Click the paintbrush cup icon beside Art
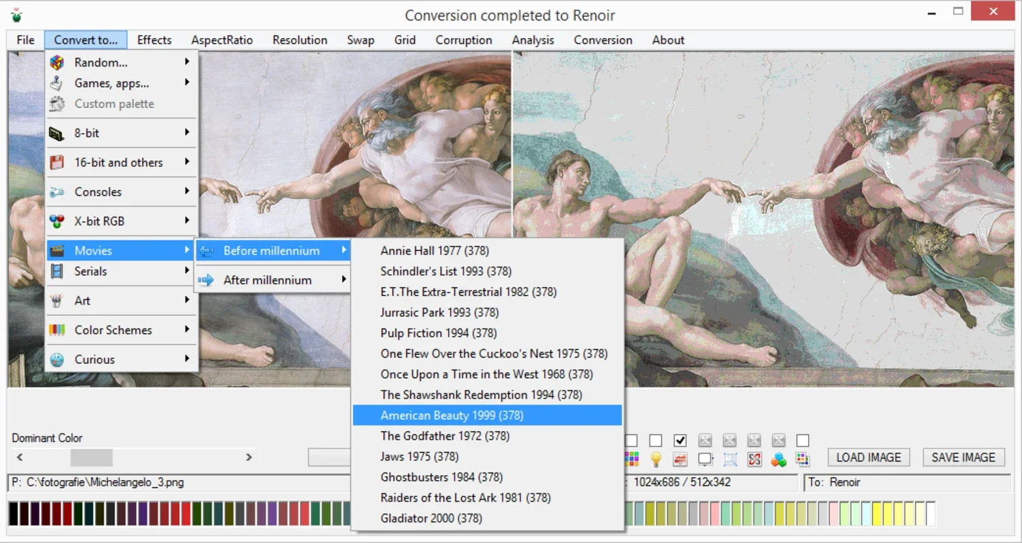The height and width of the screenshot is (543, 1022). (57, 301)
